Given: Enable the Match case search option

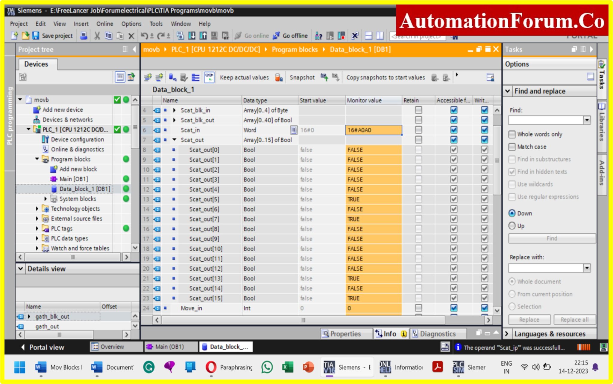Looking at the screenshot, I should point(512,147).
